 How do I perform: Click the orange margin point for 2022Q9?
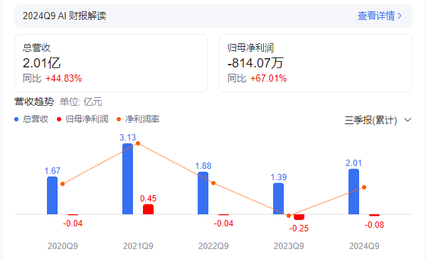click(x=213, y=183)
